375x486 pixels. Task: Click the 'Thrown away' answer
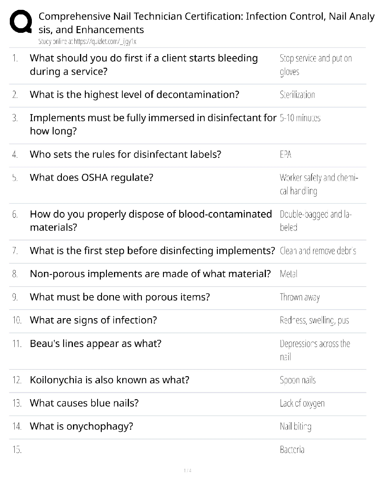(299, 297)
